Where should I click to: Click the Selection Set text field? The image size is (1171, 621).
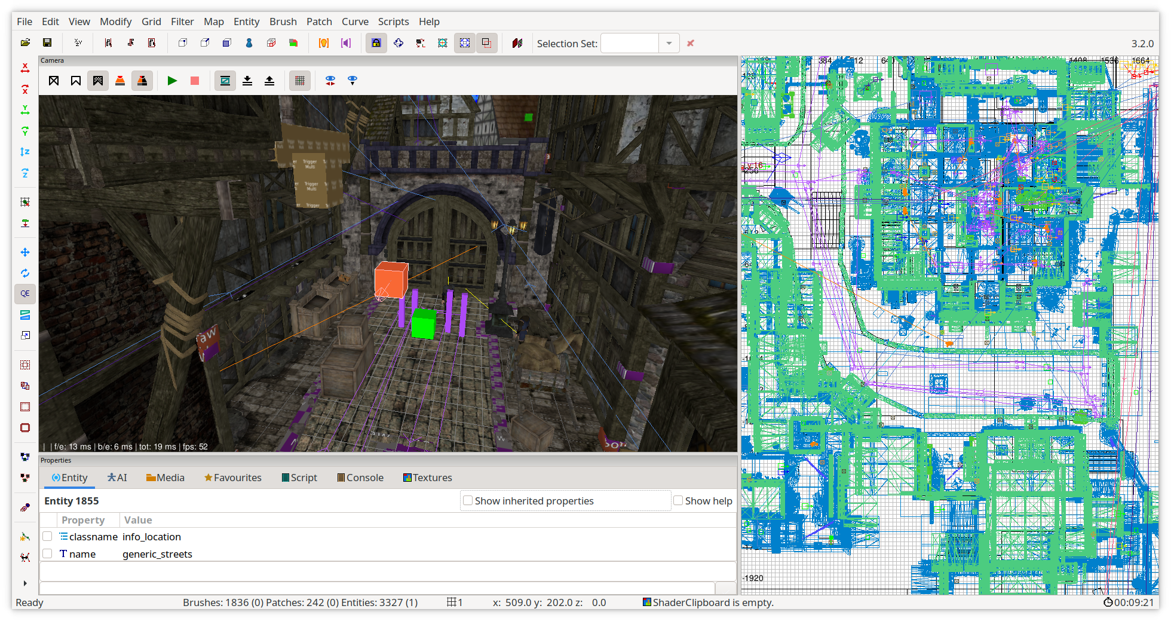(630, 44)
